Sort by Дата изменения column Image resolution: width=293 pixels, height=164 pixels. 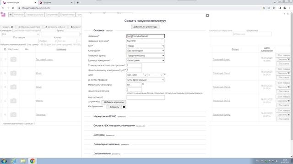click(267, 49)
